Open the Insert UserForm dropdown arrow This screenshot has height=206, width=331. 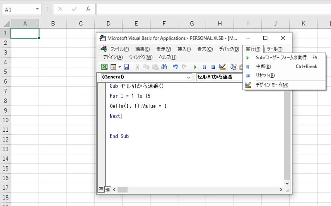click(x=120, y=67)
